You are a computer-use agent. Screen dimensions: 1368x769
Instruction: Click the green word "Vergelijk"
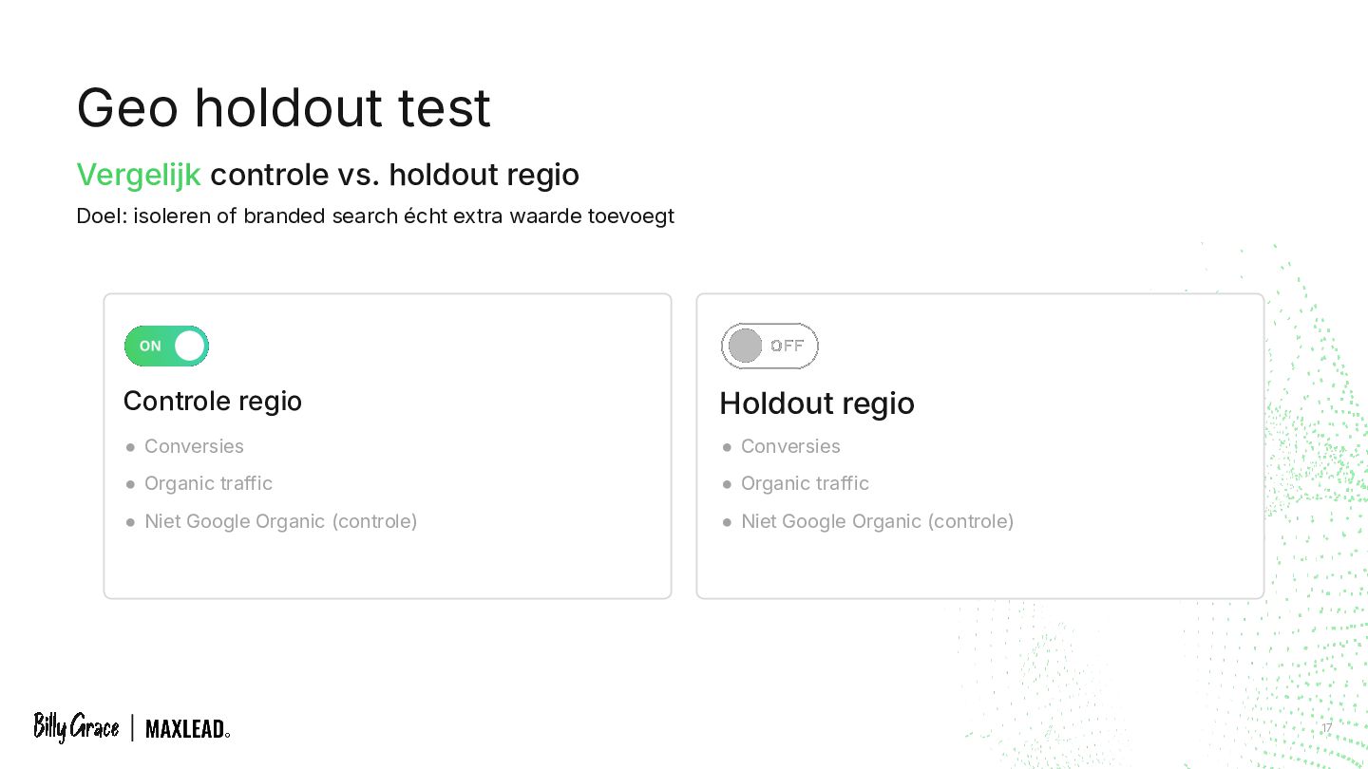(x=138, y=175)
